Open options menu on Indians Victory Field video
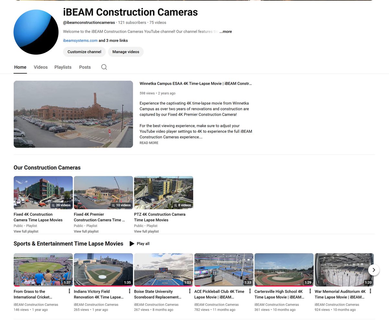Image resolution: width=389 pixels, height=321 pixels. (x=129, y=291)
